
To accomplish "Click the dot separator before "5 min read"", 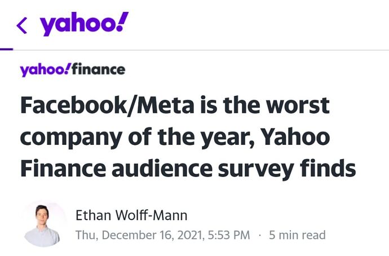I will [259, 235].
